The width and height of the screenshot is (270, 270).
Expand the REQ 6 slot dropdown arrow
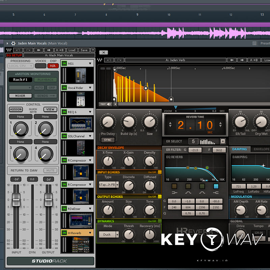coord(90,112)
